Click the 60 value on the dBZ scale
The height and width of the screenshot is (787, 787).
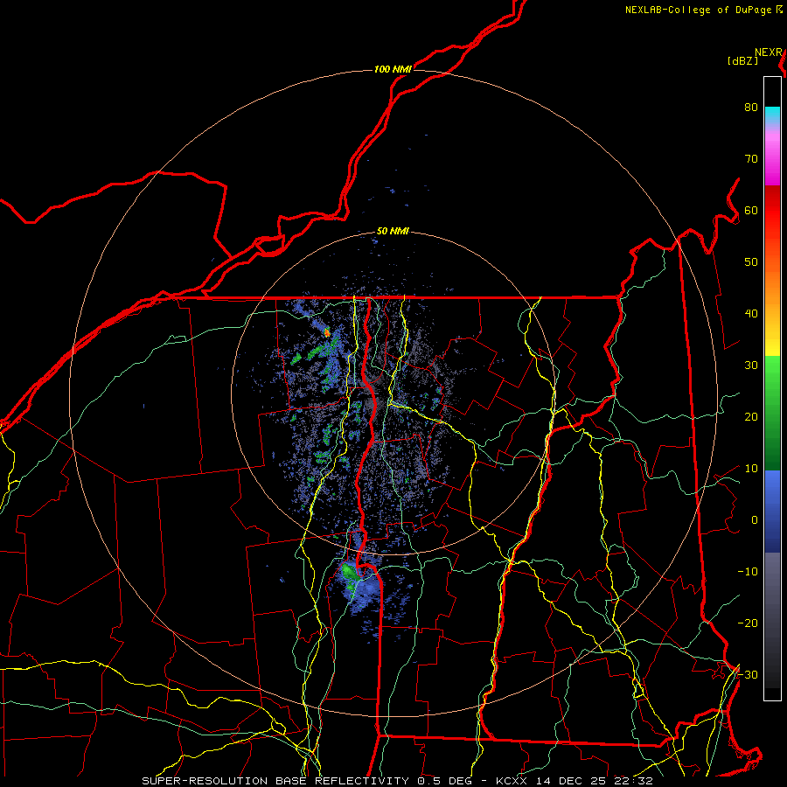[x=751, y=211]
